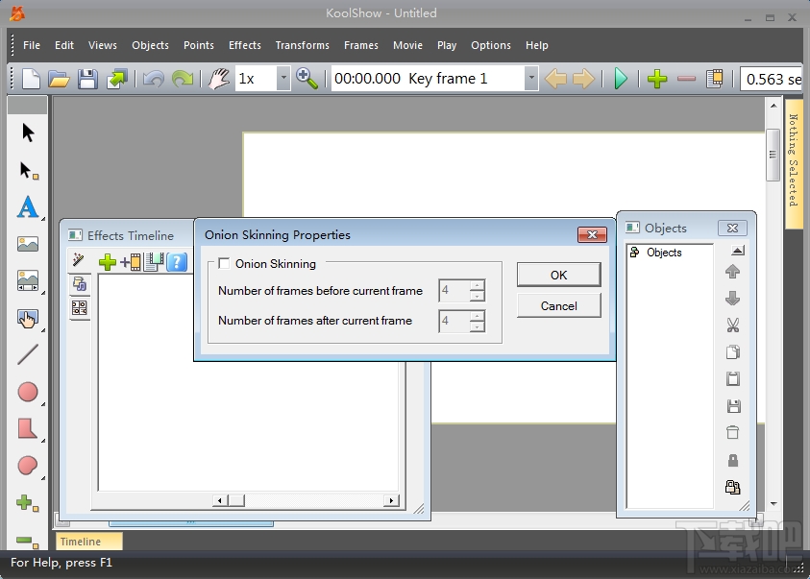Click the green Play movie button

coord(621,79)
